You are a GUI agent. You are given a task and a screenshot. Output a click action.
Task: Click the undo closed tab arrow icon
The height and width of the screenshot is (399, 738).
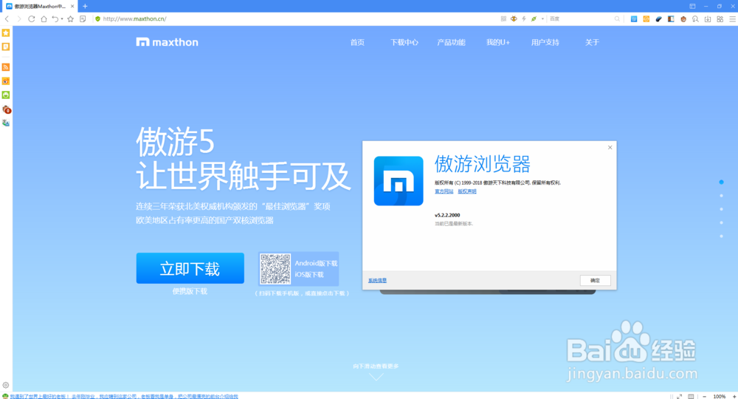point(55,19)
